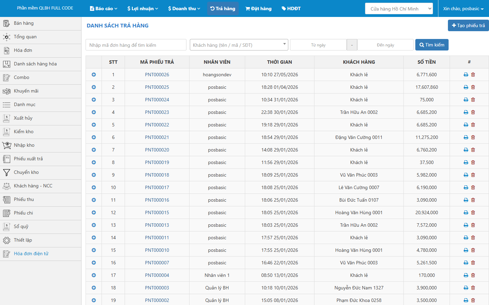The image size is (489, 305).
Task: Delete return slip PNT000024
Action: (x=473, y=100)
